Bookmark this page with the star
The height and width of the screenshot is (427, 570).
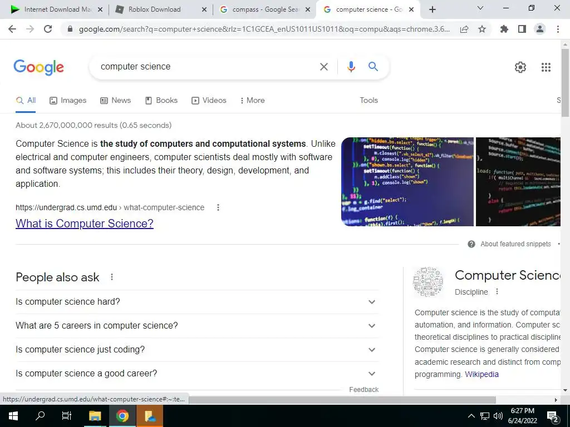click(x=482, y=29)
